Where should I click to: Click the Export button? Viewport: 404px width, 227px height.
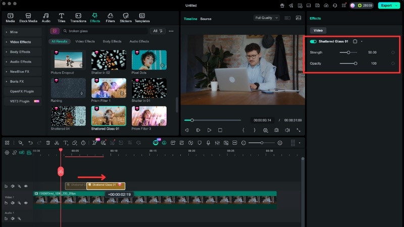pos(386,6)
